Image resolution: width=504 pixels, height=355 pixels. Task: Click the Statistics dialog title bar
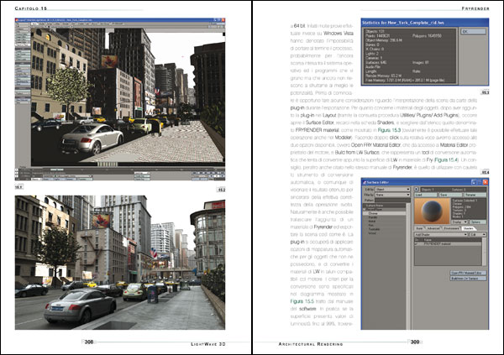425,23
